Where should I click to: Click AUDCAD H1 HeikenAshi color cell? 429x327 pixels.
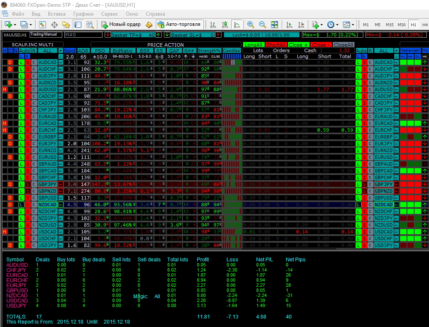tap(403, 62)
